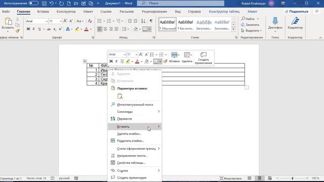Open the Корректор editor
Image resolution: width=324 pixels, height=182 pixels.
(295, 23)
